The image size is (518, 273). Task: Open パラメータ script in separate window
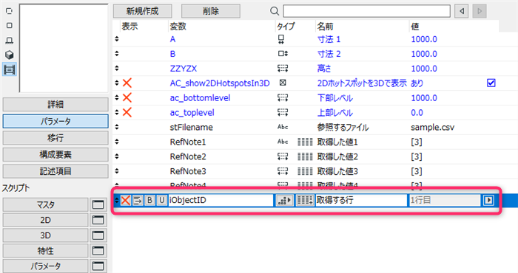point(98,266)
